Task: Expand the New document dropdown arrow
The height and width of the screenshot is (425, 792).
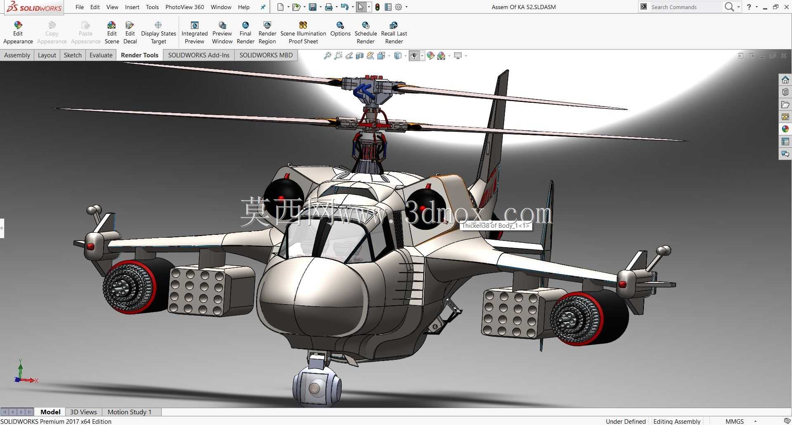Action: click(x=288, y=7)
